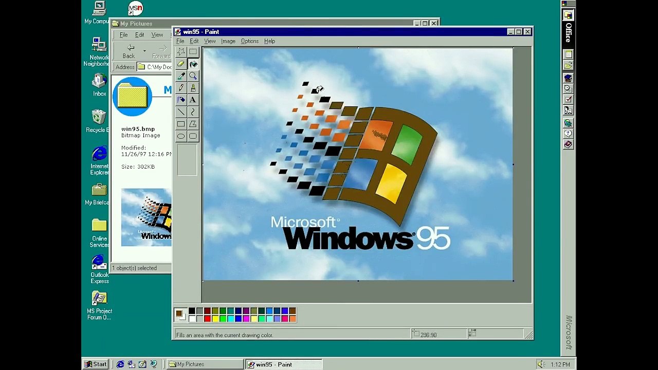The height and width of the screenshot is (370, 658).
Task: Pick the Eraser tool in Paint
Action: (181, 64)
